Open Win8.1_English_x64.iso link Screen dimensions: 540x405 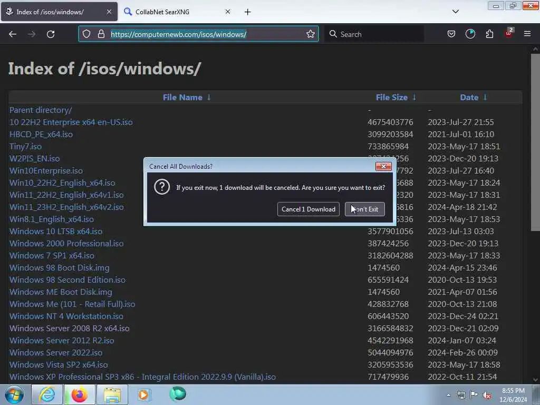(52, 219)
